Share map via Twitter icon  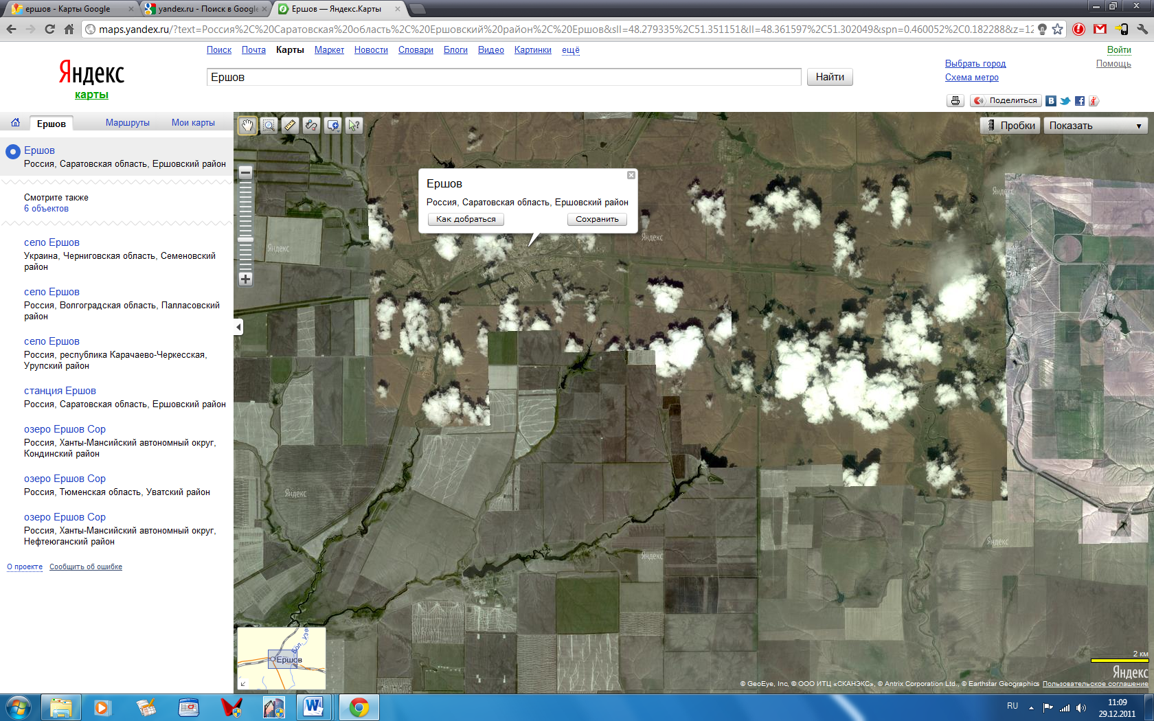click(x=1065, y=101)
